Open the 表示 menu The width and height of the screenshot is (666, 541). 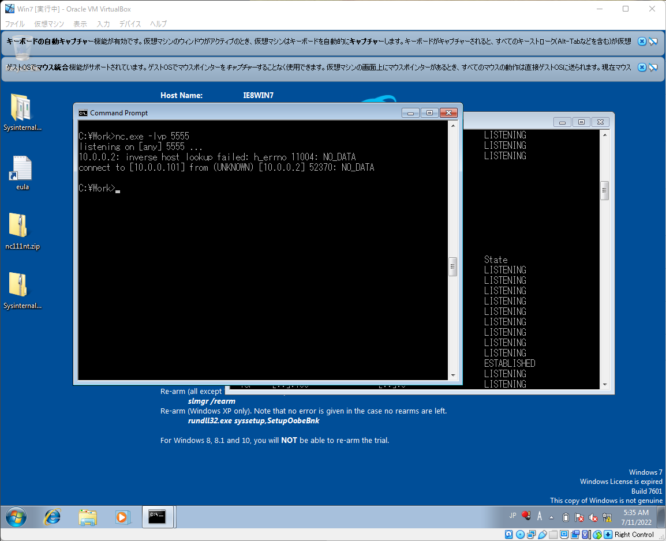click(x=80, y=24)
